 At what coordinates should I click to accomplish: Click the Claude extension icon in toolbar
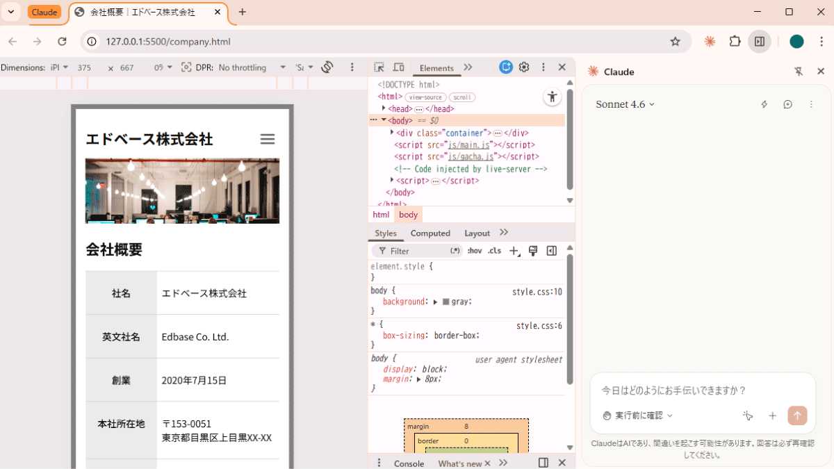(710, 42)
